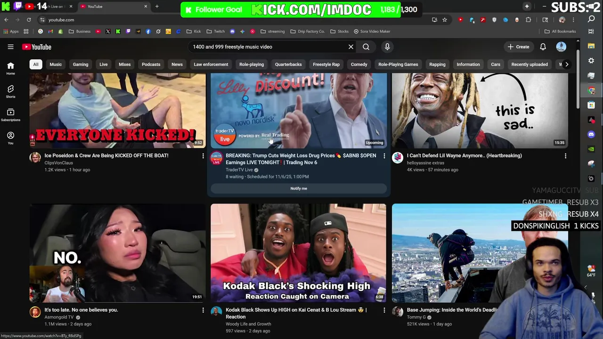Bookmark this page with the star
Viewport: 603px width, 339px height.
pos(444,20)
